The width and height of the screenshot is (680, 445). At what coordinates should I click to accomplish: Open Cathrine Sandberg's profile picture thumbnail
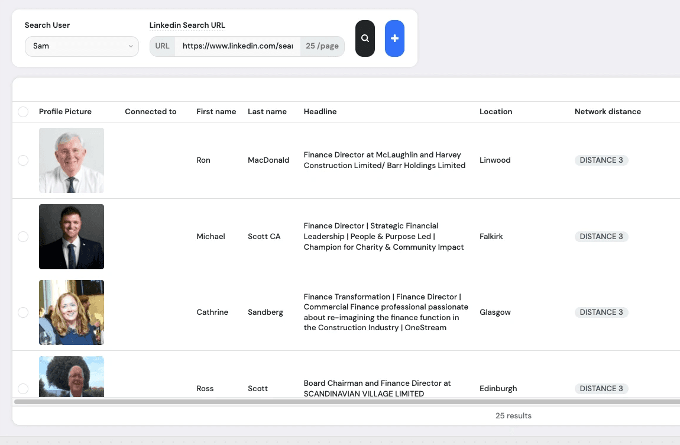(72, 312)
